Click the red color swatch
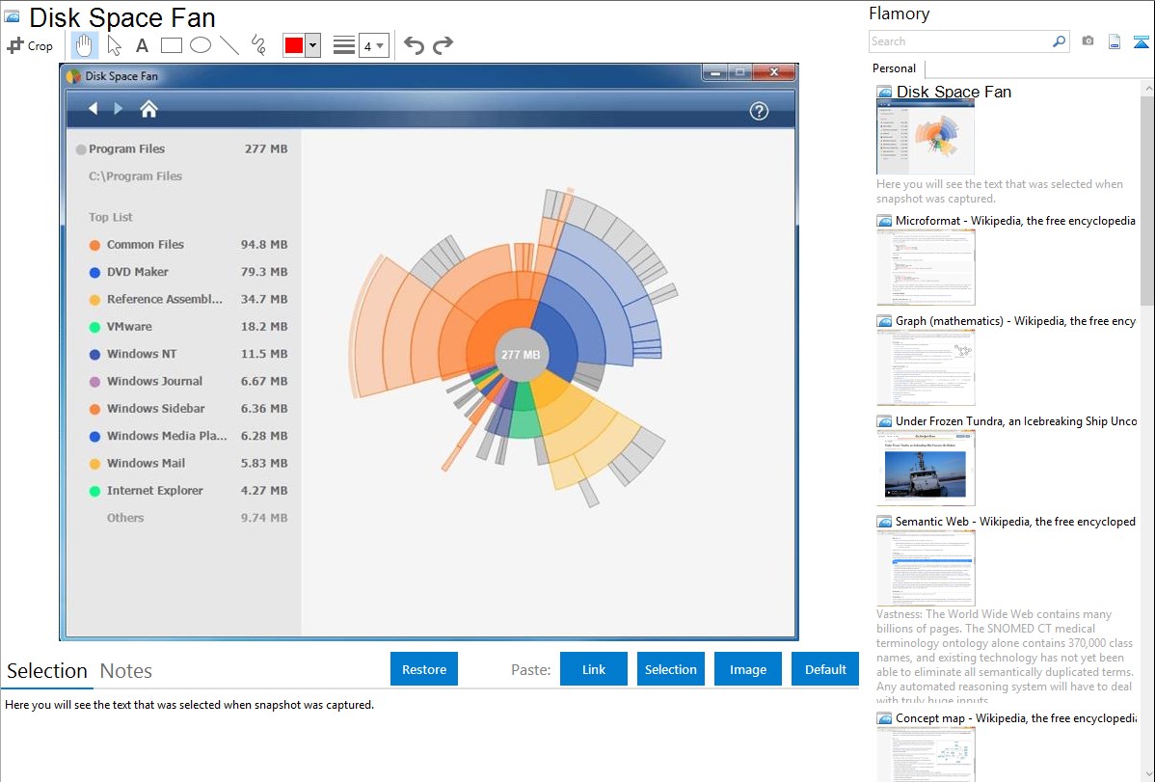This screenshot has height=782, width=1155. [294, 45]
